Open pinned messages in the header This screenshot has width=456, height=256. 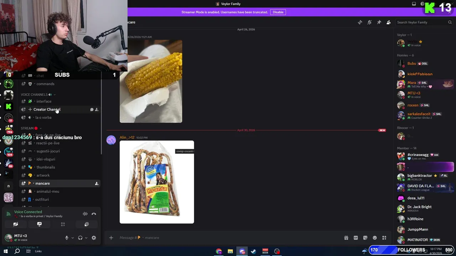[379, 22]
